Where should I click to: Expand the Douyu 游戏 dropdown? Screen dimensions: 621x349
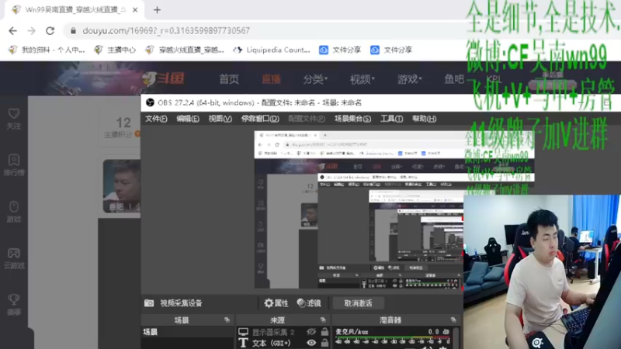410,79
